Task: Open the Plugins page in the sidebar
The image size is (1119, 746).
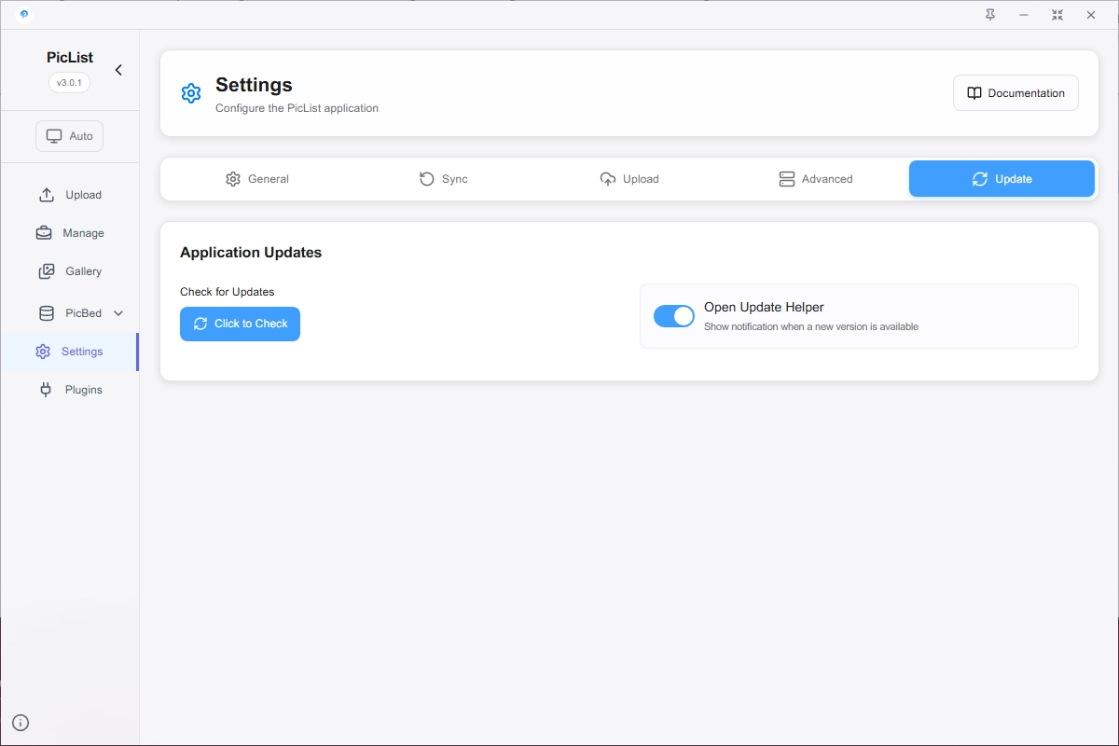Action: click(x=70, y=390)
